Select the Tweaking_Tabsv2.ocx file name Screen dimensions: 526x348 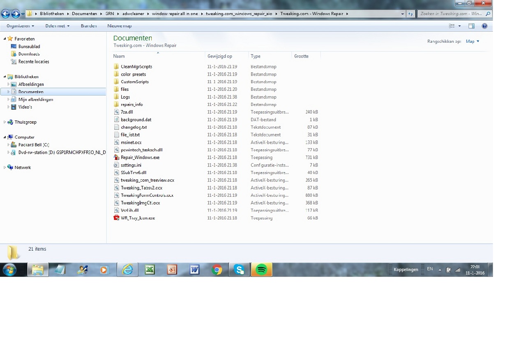141,188
